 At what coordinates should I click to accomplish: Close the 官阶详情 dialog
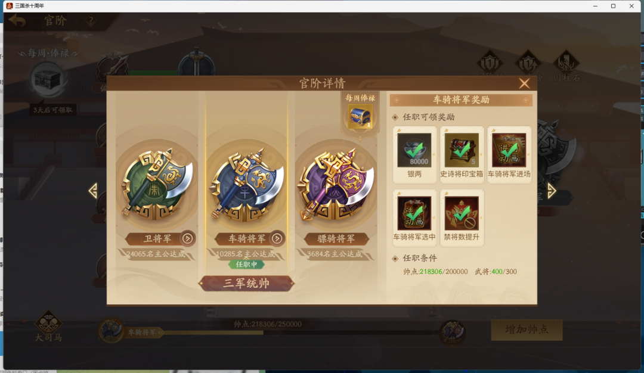[524, 83]
